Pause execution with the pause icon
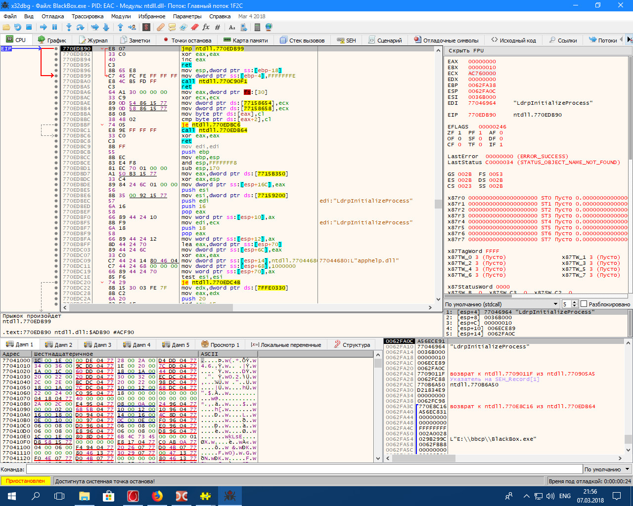The height and width of the screenshot is (506, 633). click(55, 27)
